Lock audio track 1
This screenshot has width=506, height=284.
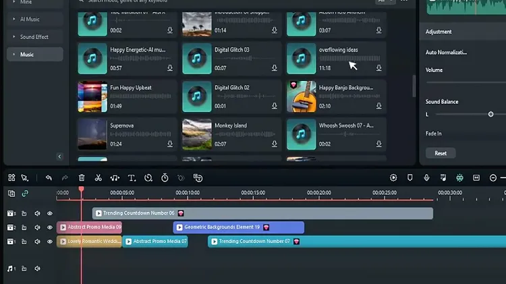[24, 268]
